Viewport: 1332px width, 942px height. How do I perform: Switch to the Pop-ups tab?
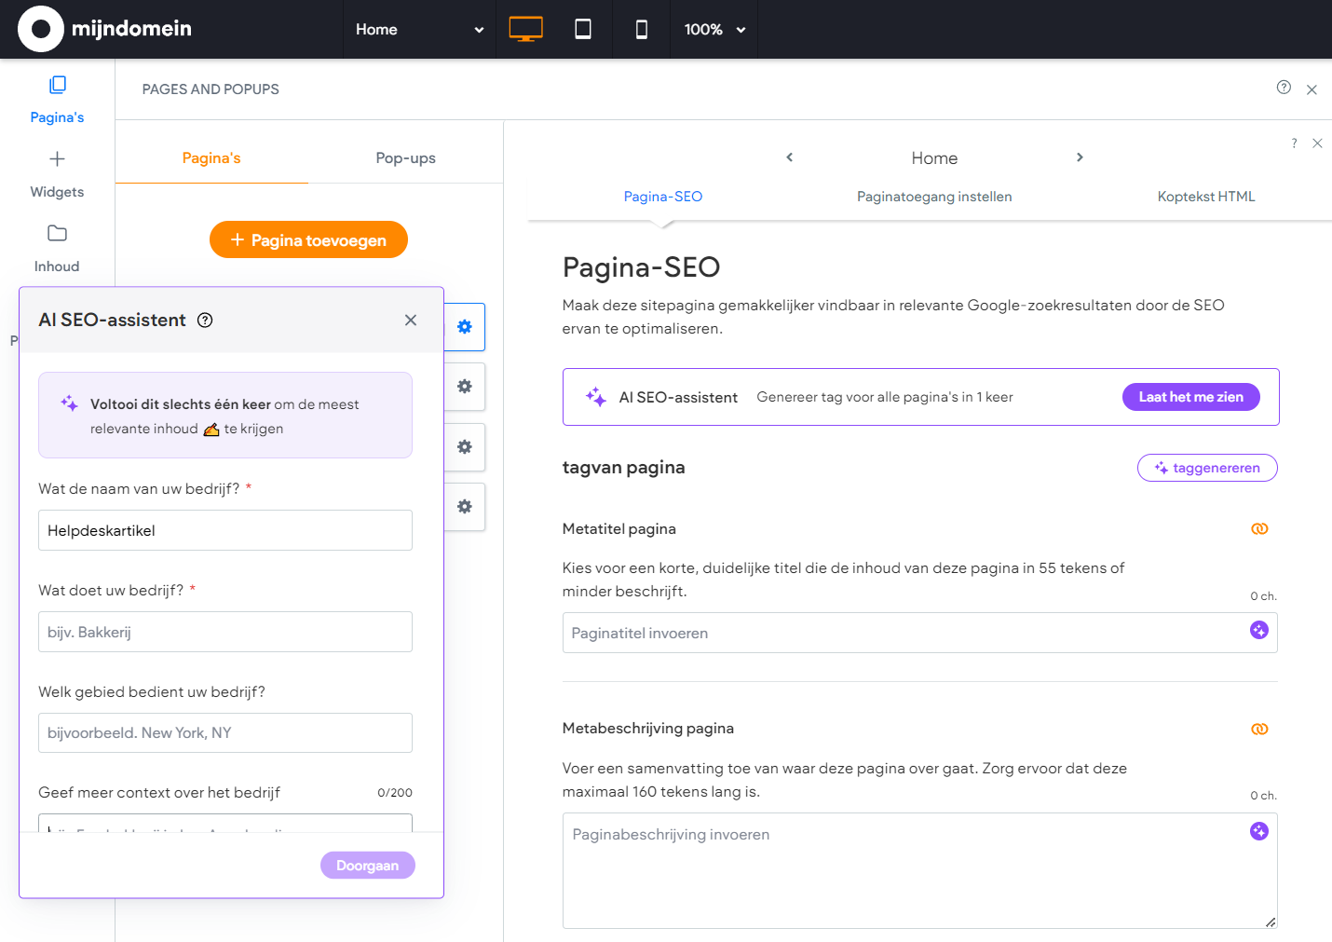405,158
